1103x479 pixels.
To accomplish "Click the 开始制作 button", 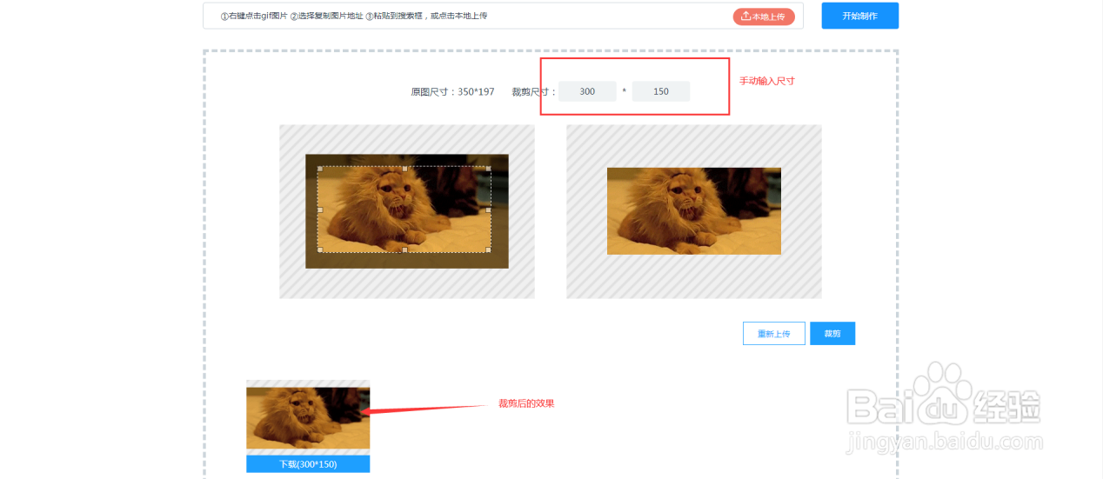I will point(859,16).
